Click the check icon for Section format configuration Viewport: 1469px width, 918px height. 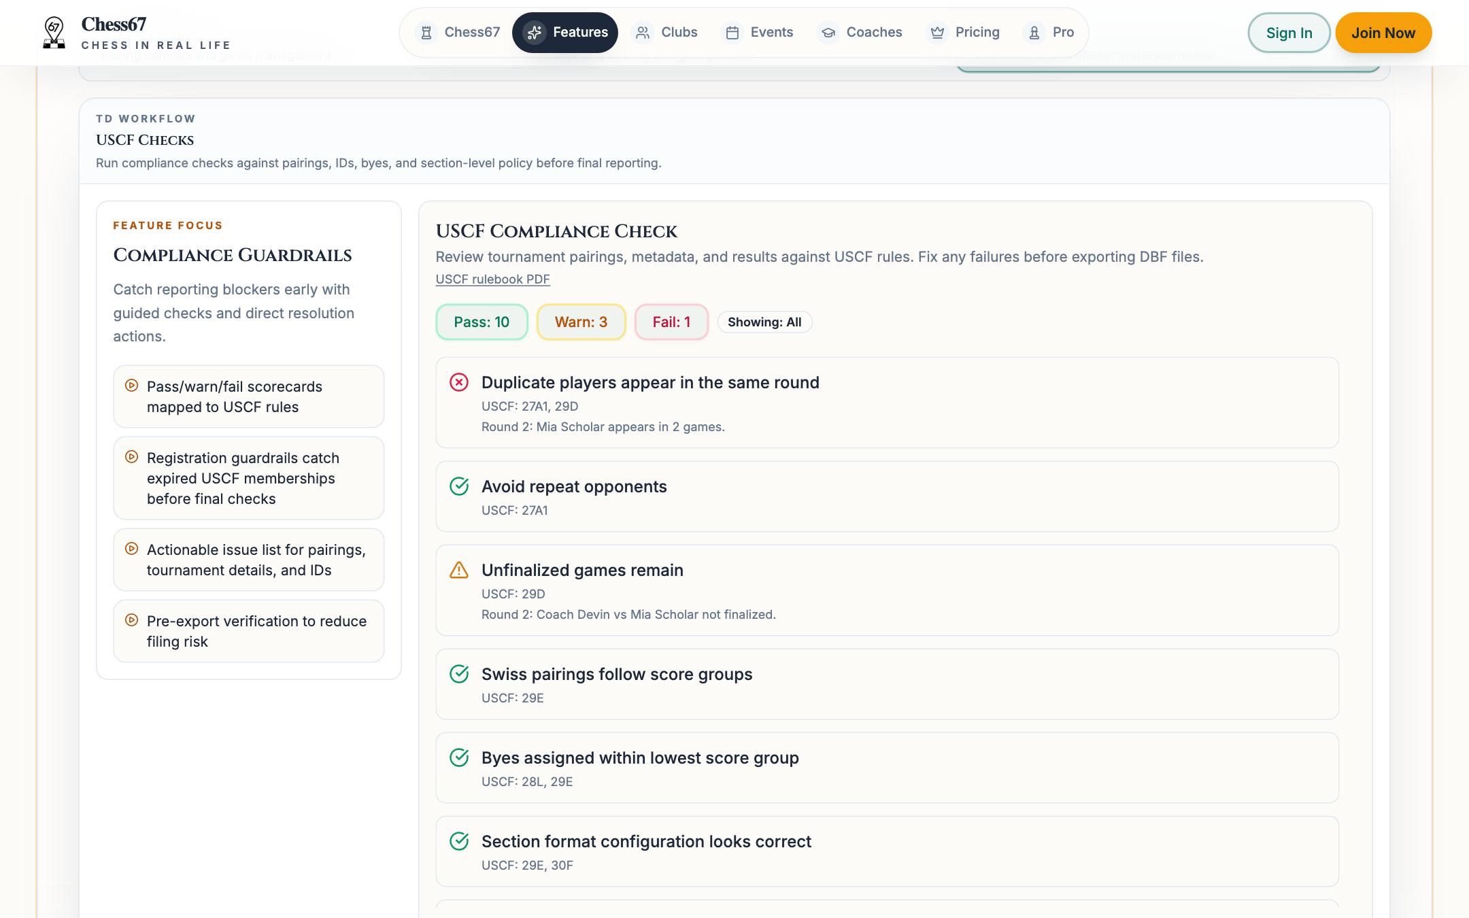(x=459, y=841)
